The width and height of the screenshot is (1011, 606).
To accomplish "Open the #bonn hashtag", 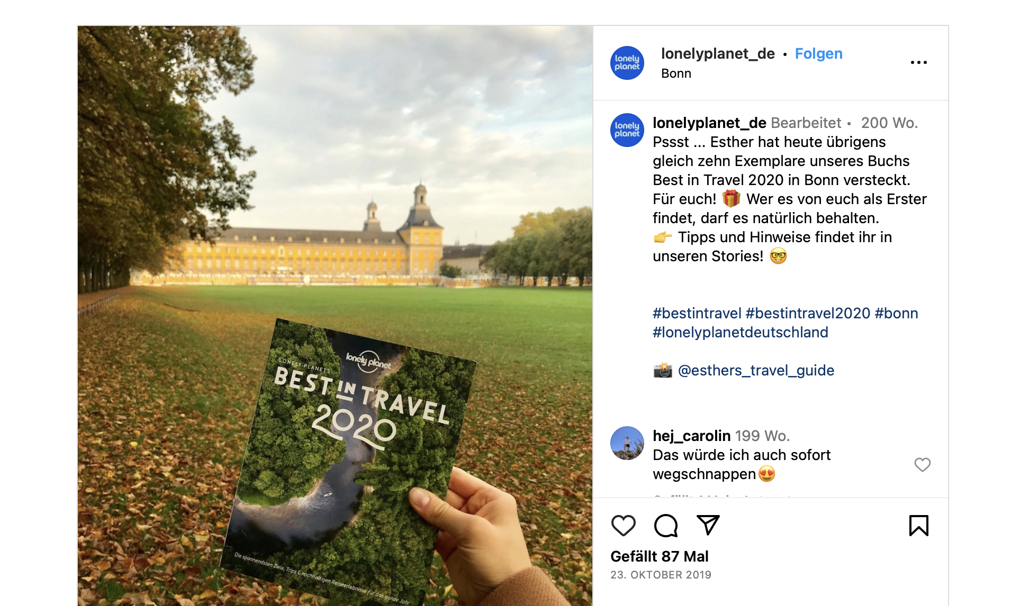I will 896,313.
